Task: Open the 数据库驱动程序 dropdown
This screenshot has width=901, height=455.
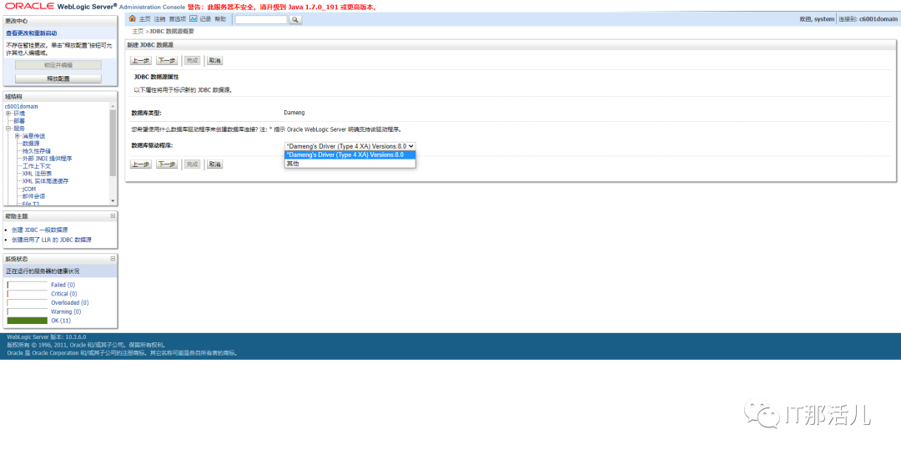Action: [350, 146]
